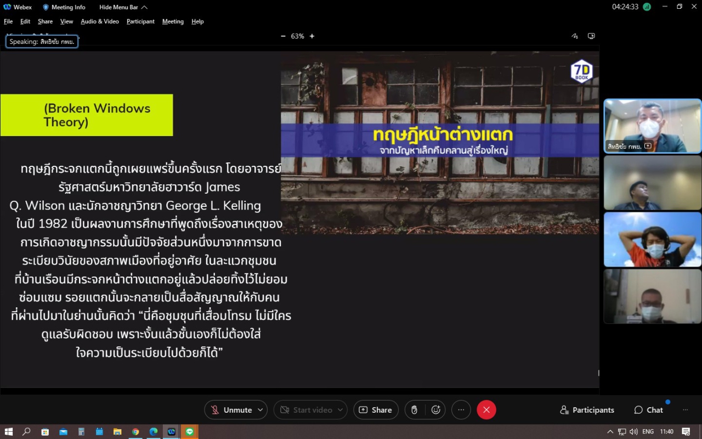702x439 pixels.
Task: Switch to Microsoft Edge in taskbar
Action: click(x=154, y=432)
